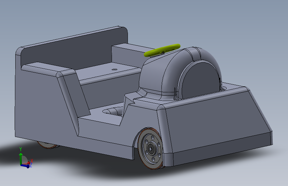
Task: Select the rear wheel beneath the body
Action: (48, 145)
